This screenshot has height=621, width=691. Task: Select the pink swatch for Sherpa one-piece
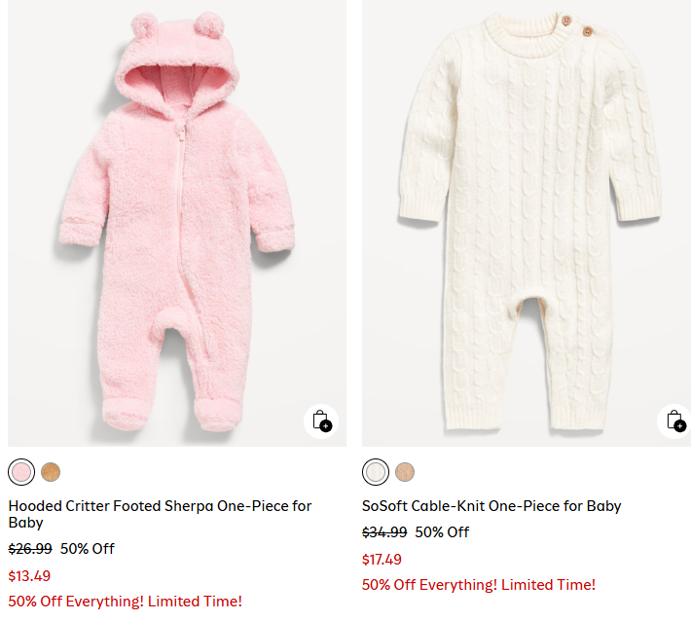[x=21, y=472]
